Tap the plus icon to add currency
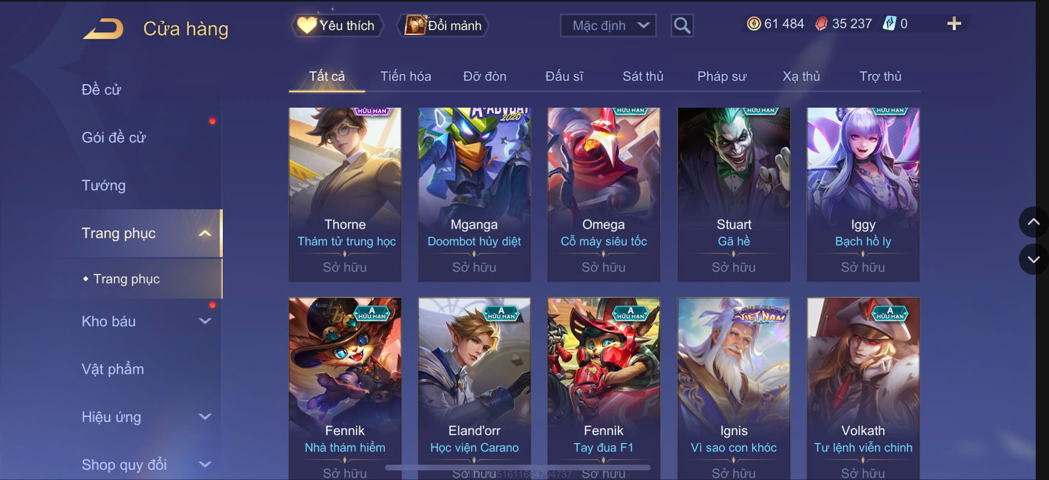Viewport: 1049px width, 480px height. [x=954, y=23]
